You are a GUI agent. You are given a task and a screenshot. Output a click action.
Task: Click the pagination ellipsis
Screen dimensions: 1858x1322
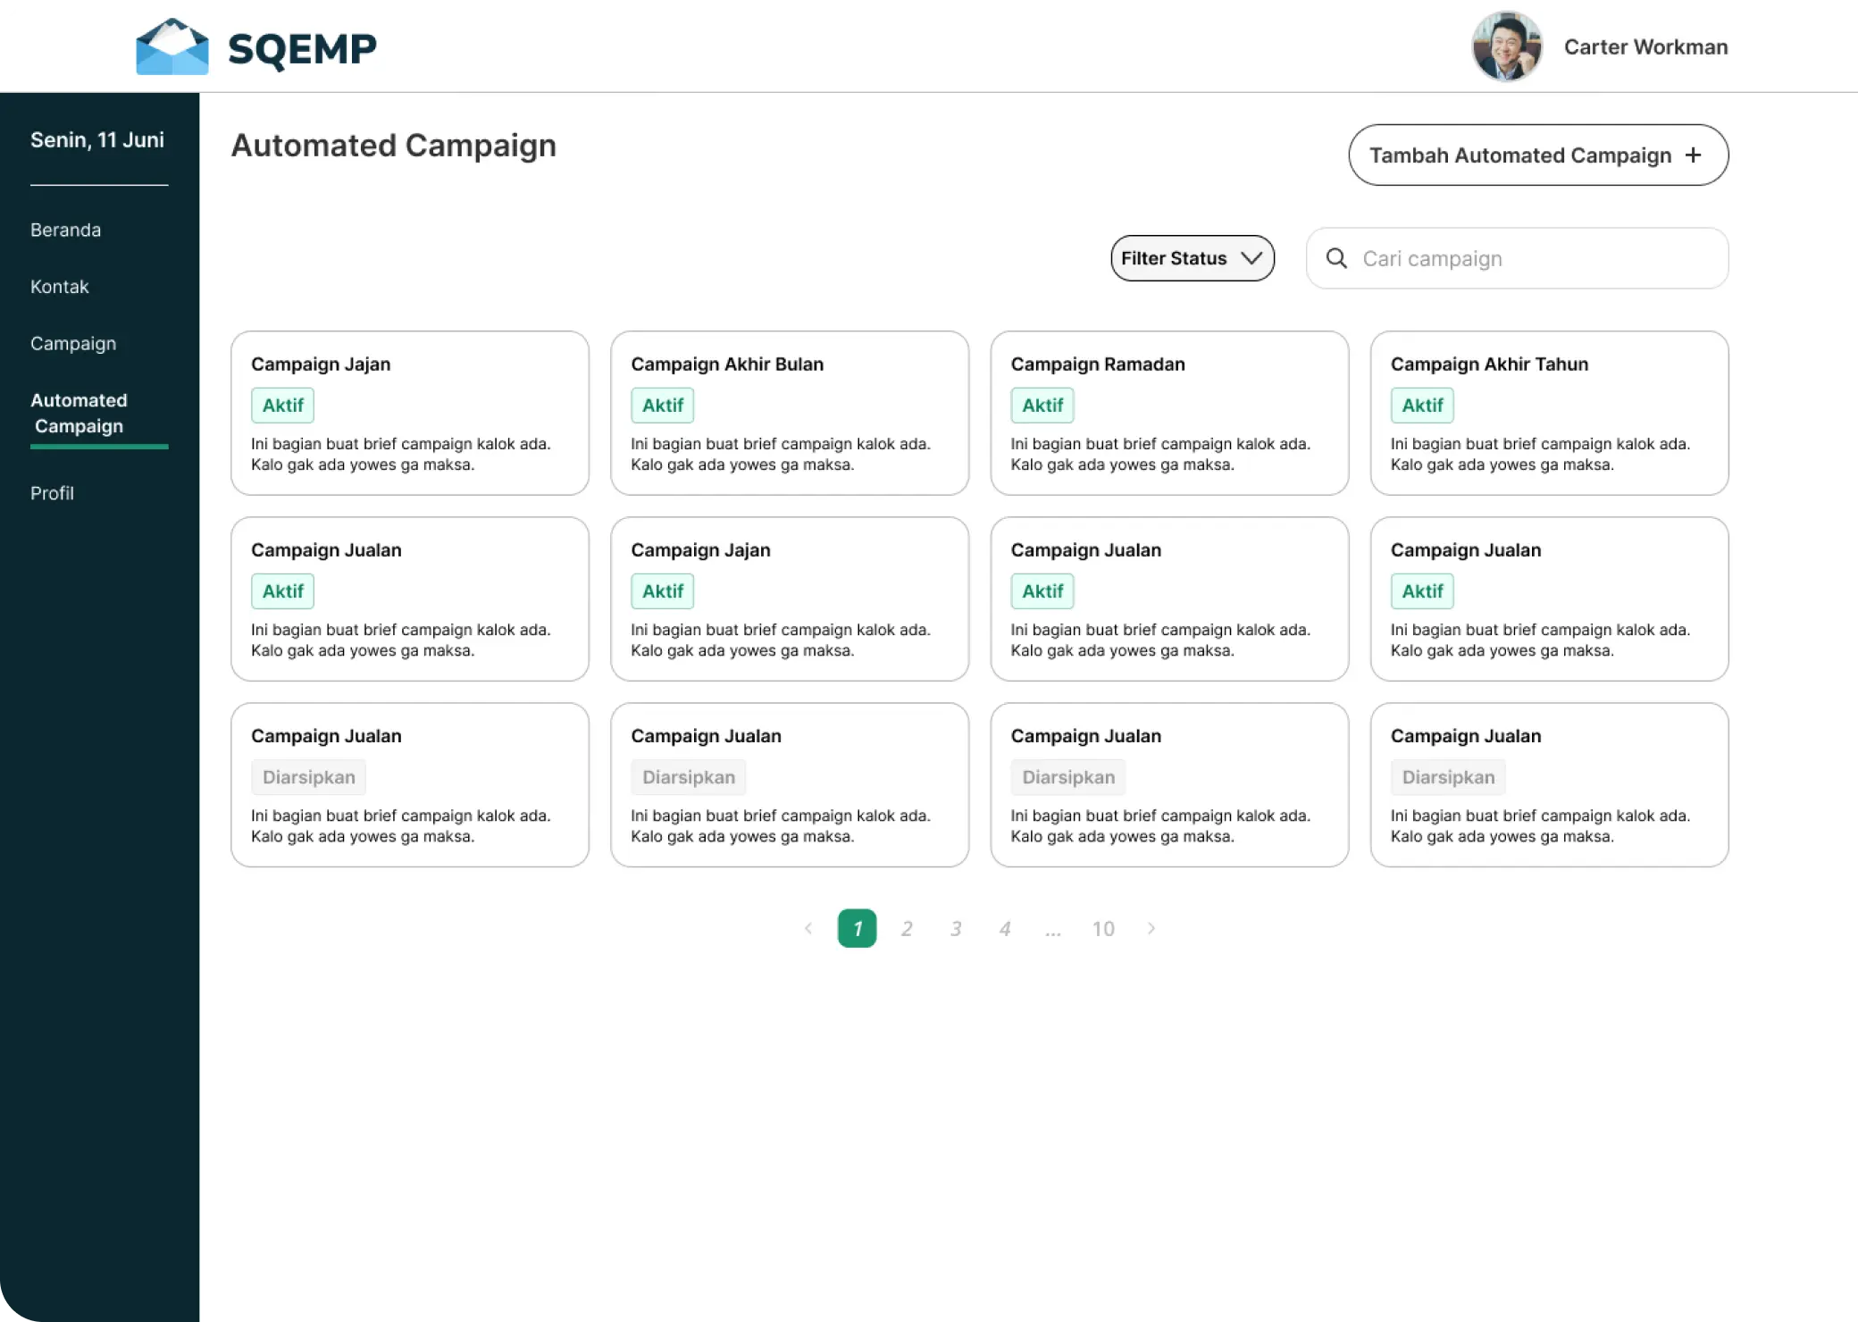1053,932
